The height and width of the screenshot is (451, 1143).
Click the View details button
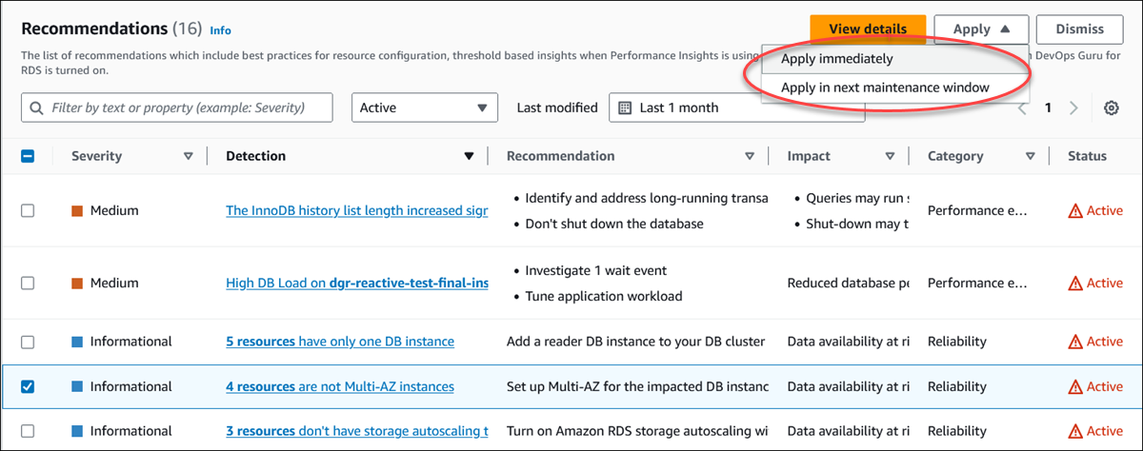point(867,29)
